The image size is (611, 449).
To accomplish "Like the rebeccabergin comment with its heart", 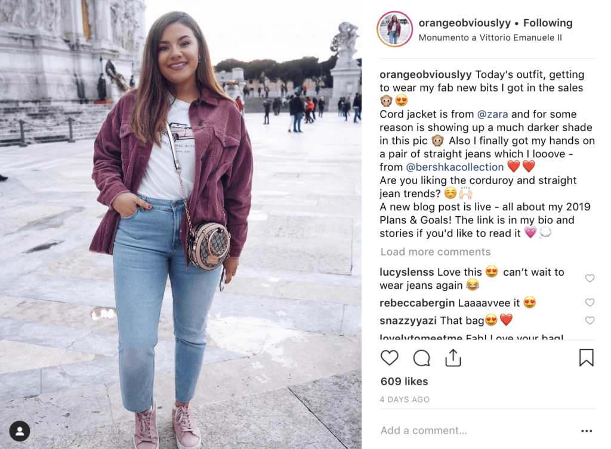I will click(590, 303).
